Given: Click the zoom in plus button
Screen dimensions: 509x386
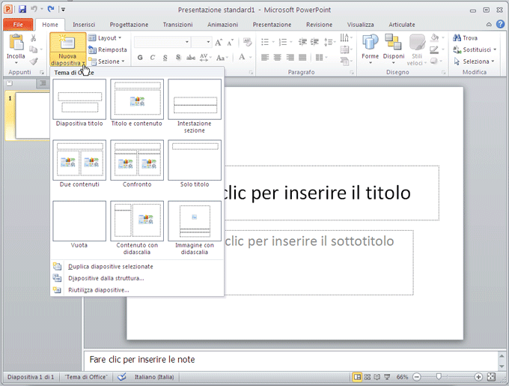Looking at the screenshot, I should pos(478,377).
